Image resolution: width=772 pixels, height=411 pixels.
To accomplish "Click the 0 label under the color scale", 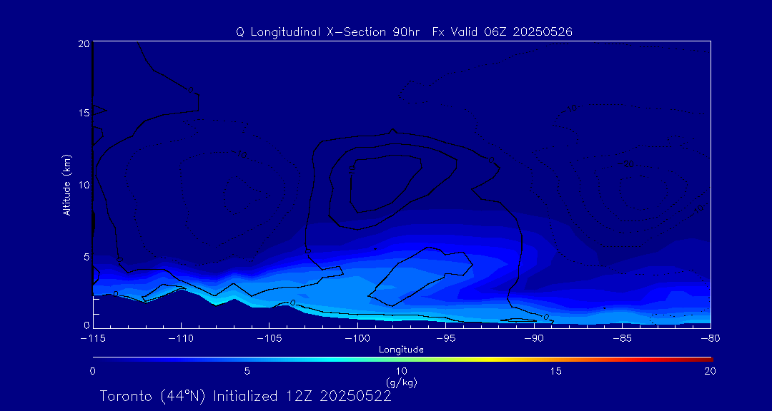I will (92, 371).
